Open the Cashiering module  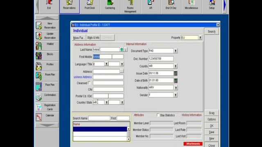[x=110, y=7]
